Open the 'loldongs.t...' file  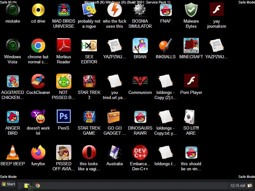click(x=165, y=152)
